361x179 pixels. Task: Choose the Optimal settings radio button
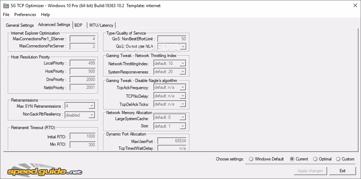coord(322,159)
